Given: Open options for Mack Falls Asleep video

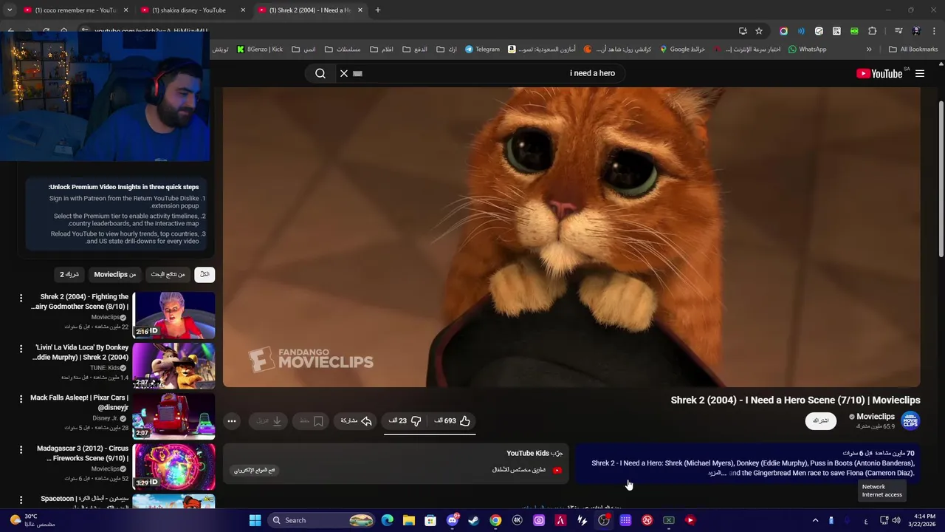Looking at the screenshot, I should pos(21,398).
